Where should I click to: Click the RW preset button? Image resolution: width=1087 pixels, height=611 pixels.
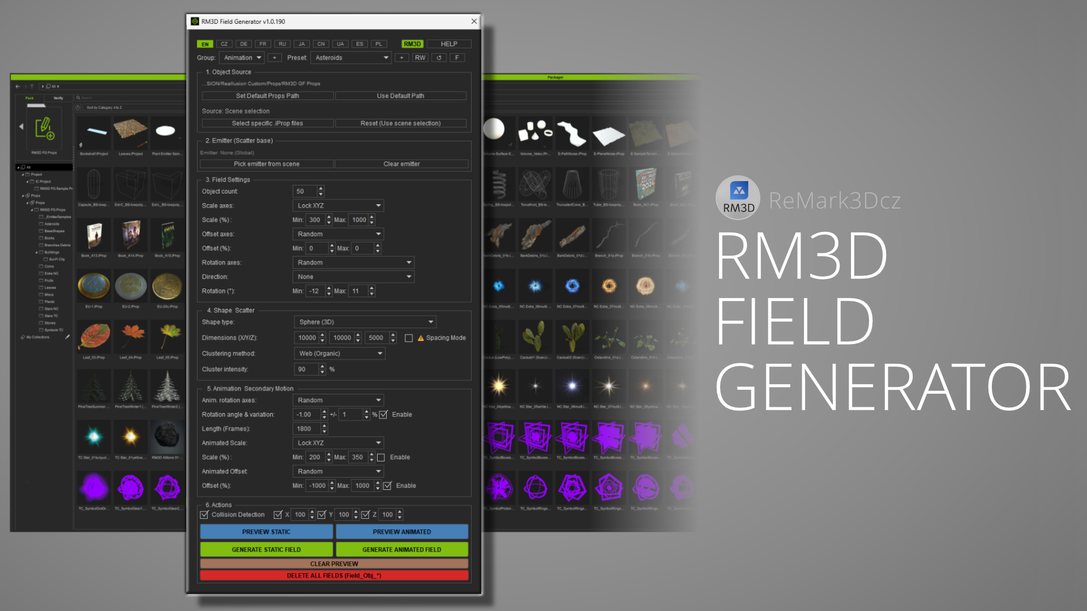[x=420, y=58]
